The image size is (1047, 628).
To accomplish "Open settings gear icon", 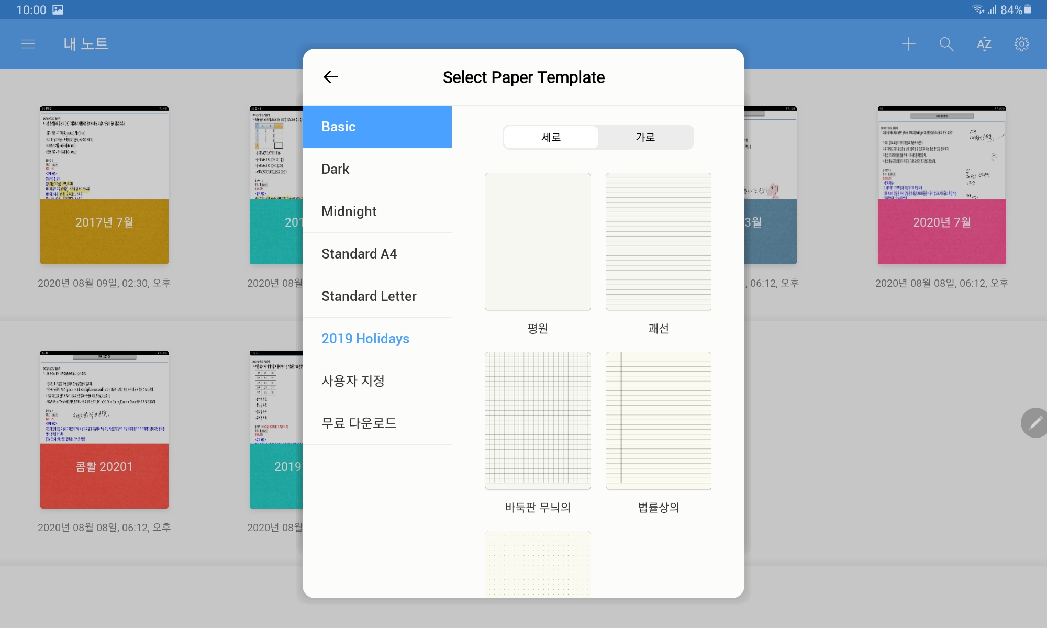I will pos(1021,44).
